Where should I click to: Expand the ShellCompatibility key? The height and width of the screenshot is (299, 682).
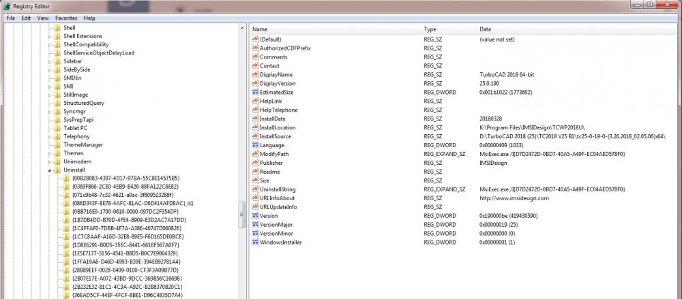(49, 45)
